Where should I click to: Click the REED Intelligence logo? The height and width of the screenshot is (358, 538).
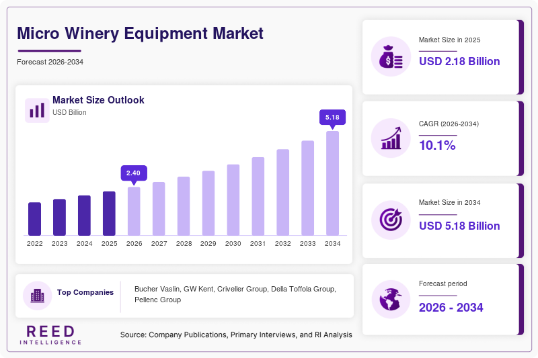point(50,335)
